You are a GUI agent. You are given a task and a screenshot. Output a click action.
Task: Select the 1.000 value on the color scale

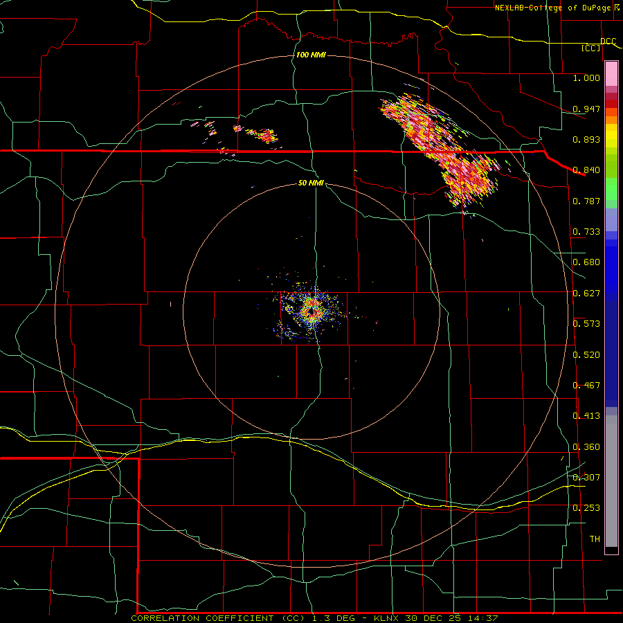coord(586,78)
